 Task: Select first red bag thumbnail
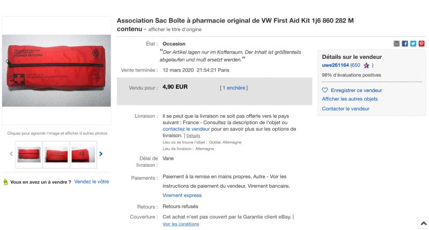pyautogui.click(x=29, y=155)
